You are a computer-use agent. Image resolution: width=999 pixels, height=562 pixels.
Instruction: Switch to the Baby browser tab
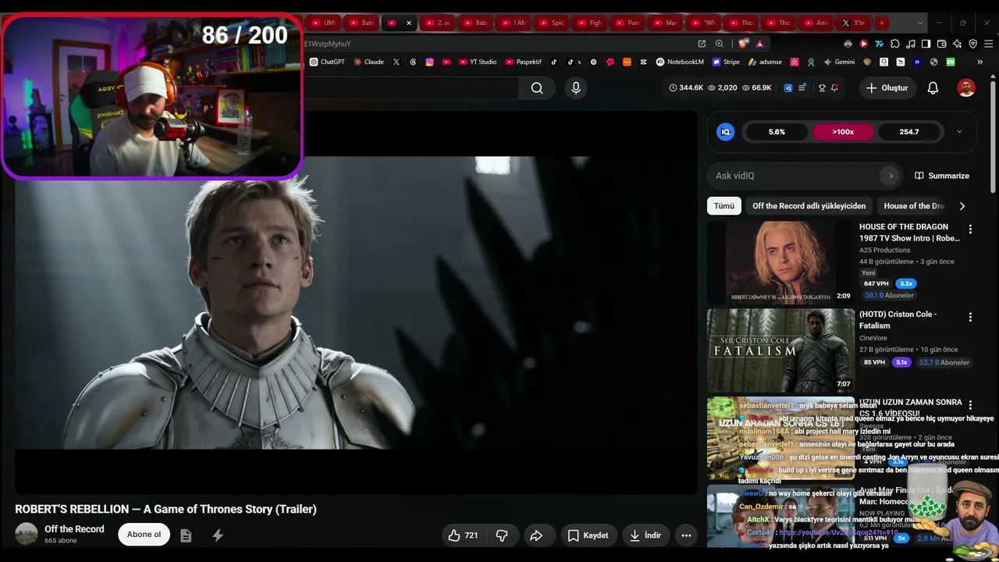pos(475,23)
